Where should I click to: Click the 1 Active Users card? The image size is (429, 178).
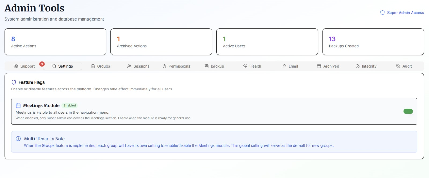click(x=267, y=42)
